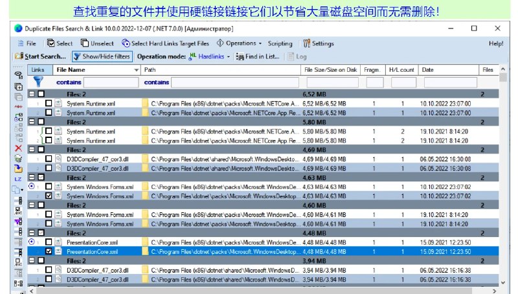Check the first System.Runtime.xml 6,52 MB x86 row
Viewport: 518px width, 294px height.
tap(49, 103)
